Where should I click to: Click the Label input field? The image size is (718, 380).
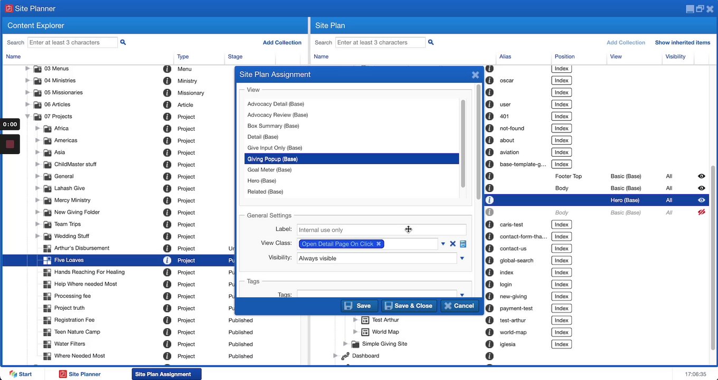(x=382, y=230)
